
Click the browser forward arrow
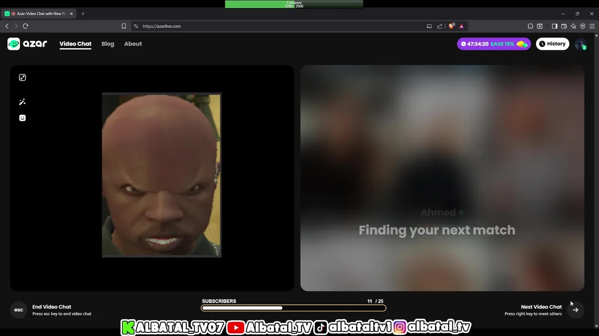(16, 26)
